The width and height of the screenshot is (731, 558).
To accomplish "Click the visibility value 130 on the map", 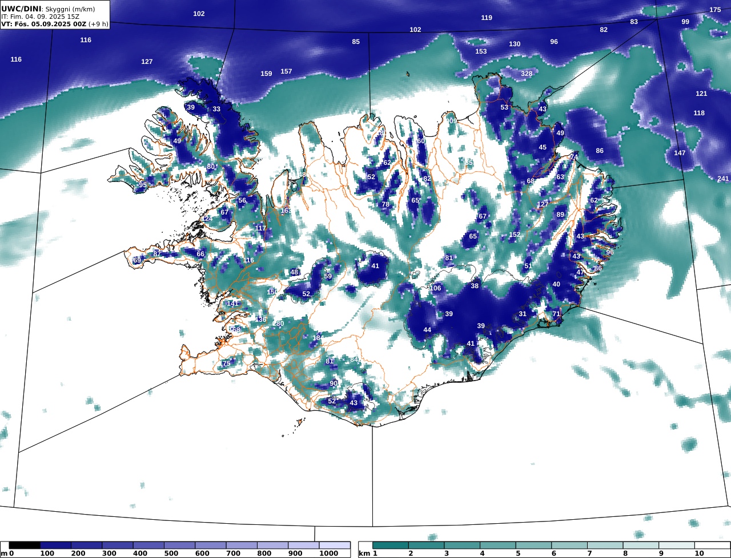I will [x=515, y=44].
